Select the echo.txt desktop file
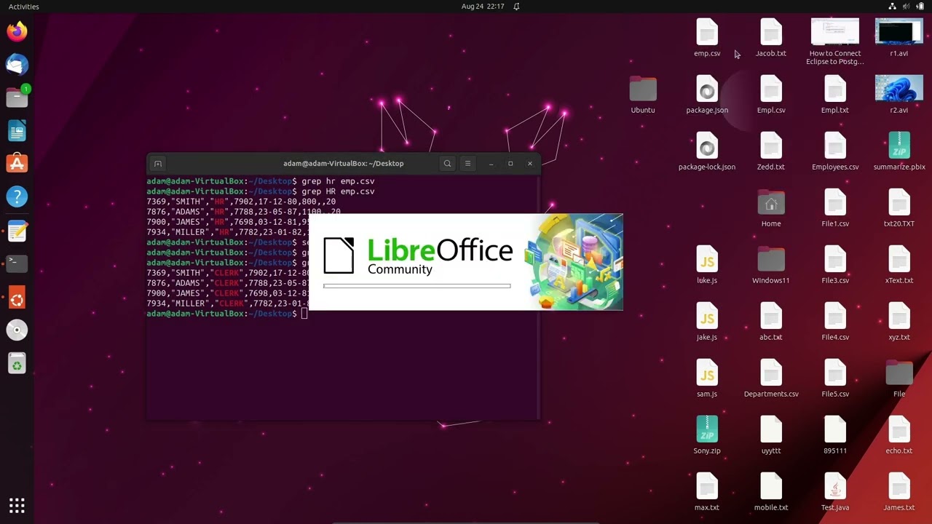 coord(899,435)
